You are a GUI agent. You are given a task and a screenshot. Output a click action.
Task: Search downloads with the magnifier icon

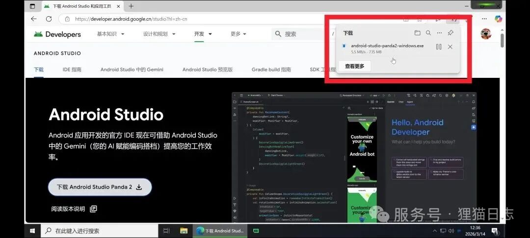pos(428,33)
